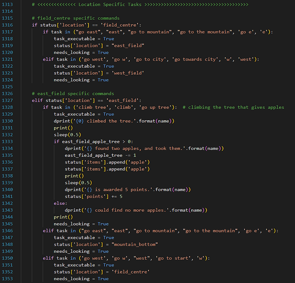Image resolution: width=295 pixels, height=283 pixels.
Task: Click line number 1342 in gutter
Action: point(7,203)
